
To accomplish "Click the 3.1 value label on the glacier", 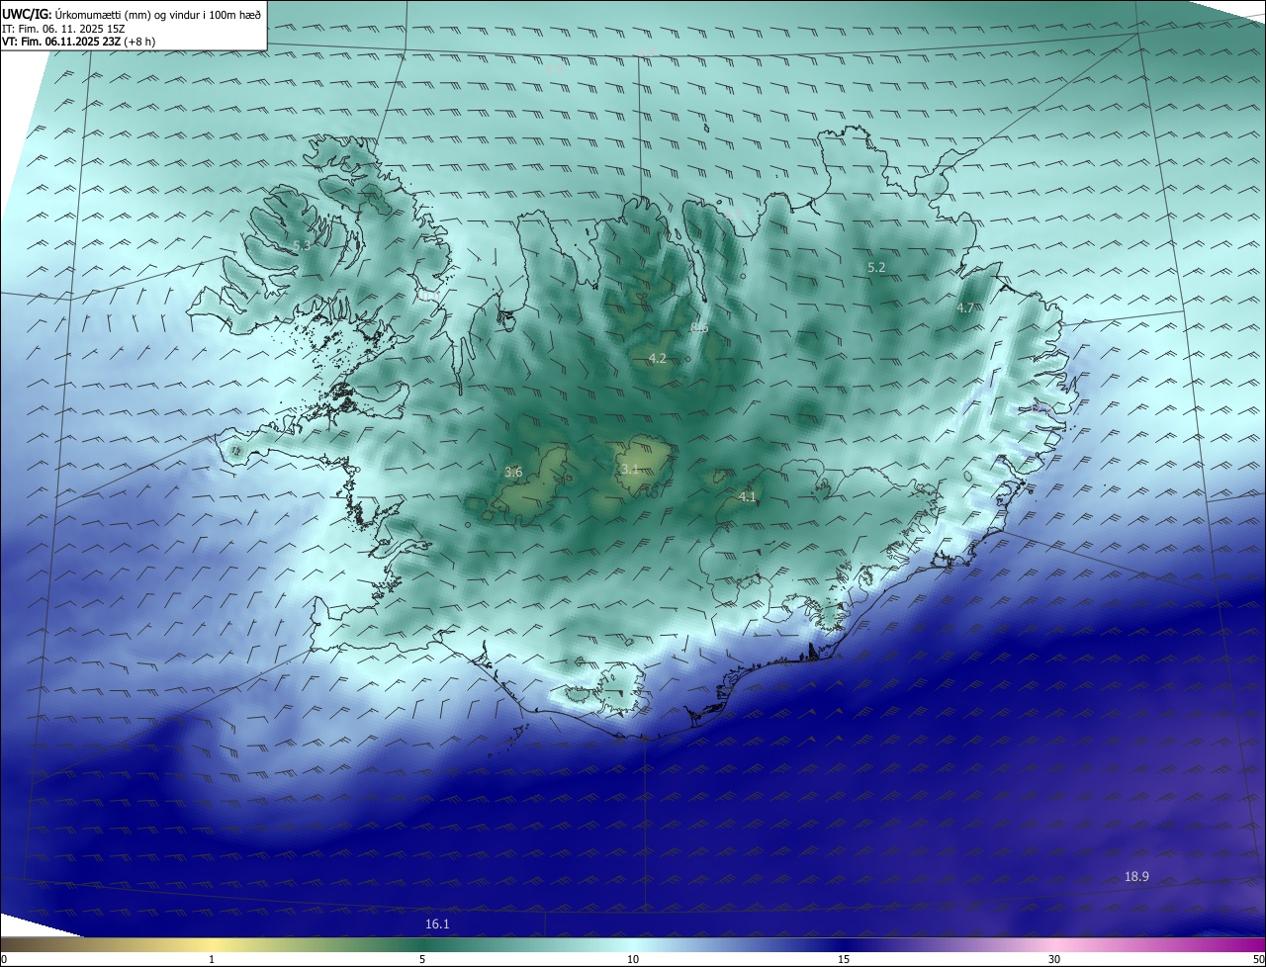I will pyautogui.click(x=630, y=469).
